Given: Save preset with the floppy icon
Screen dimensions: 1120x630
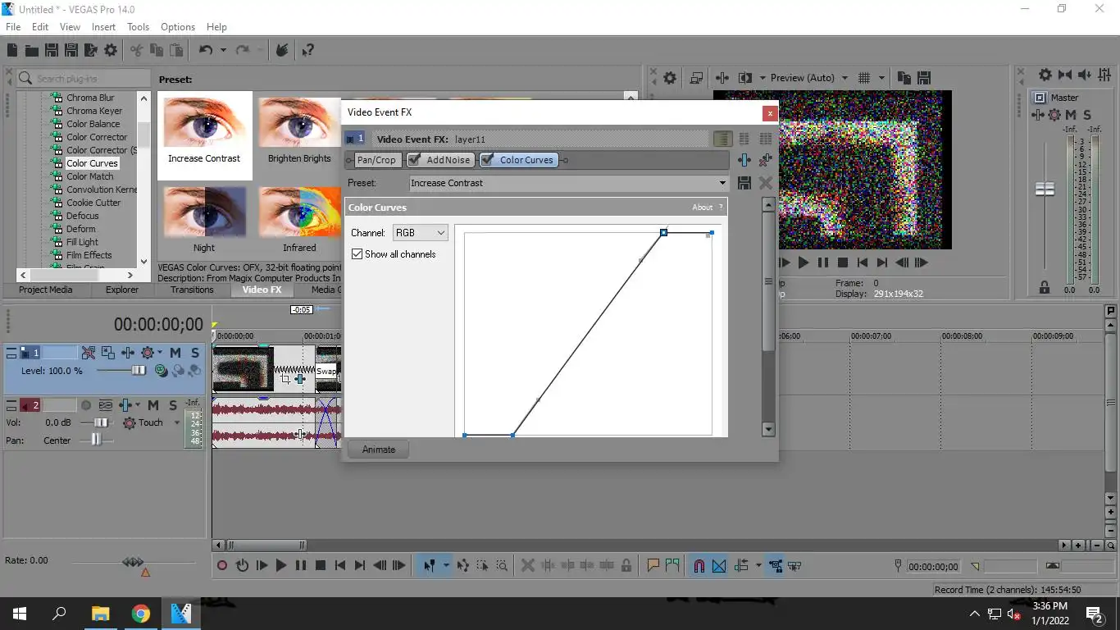Looking at the screenshot, I should pyautogui.click(x=744, y=183).
